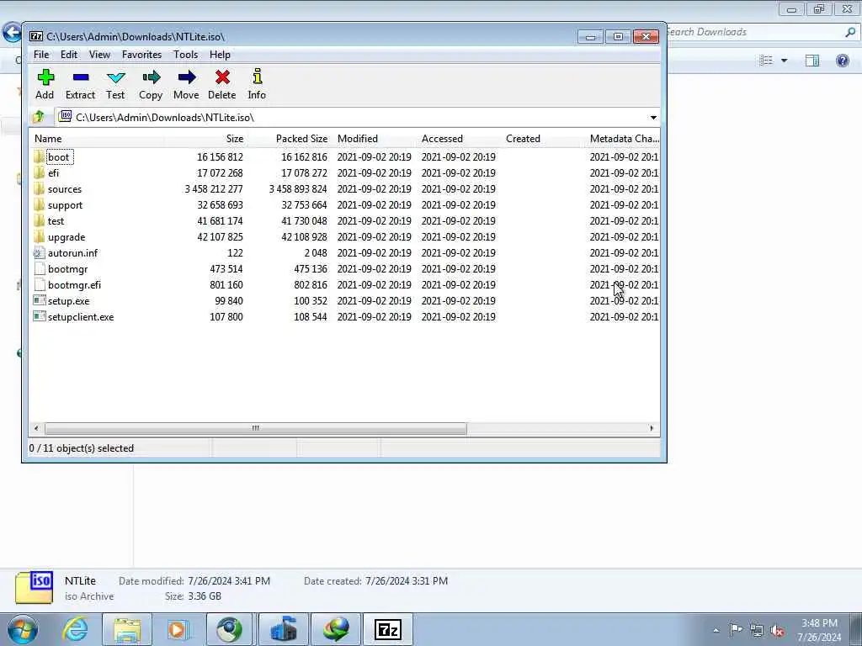862x646 pixels.
Task: Show hidden tray icons arrow
Action: point(716,630)
